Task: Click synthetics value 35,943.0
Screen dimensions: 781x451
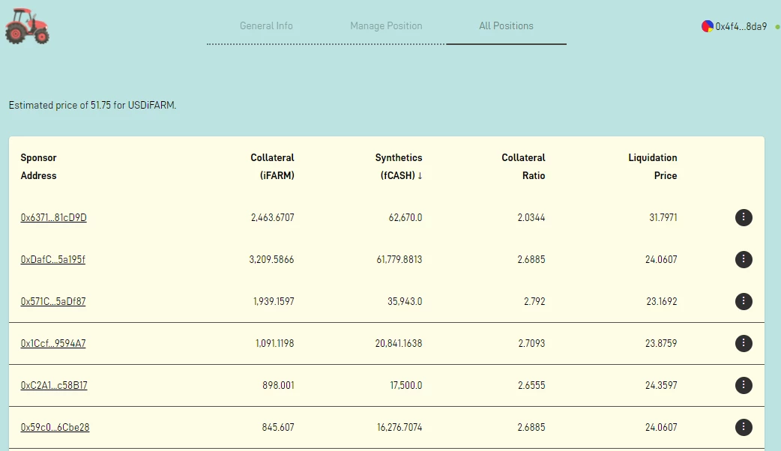Action: (x=405, y=301)
